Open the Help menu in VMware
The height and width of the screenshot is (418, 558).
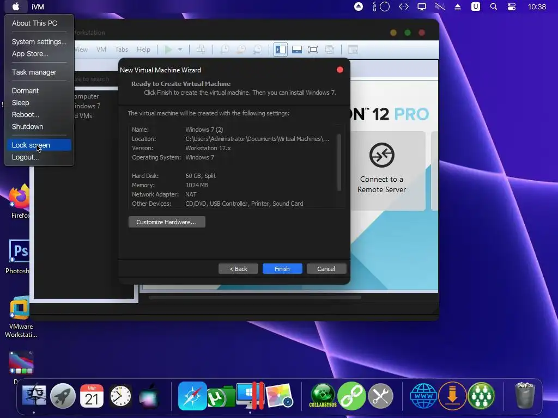(x=143, y=50)
